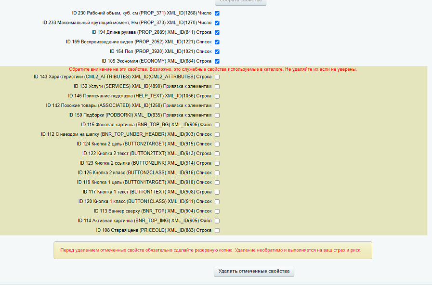Screen dimensions: 432x289
Task: Check ID 146 Примечание-подсказка checkbox
Action: coord(217,96)
